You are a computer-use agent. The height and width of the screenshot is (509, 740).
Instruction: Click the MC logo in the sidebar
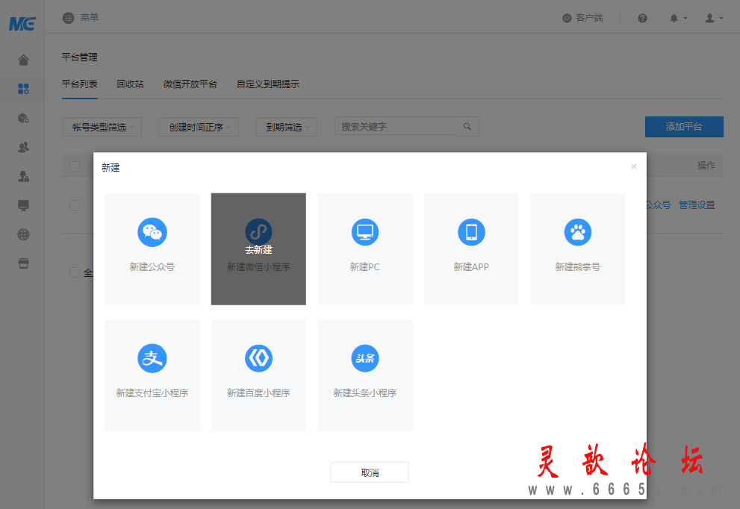click(22, 23)
